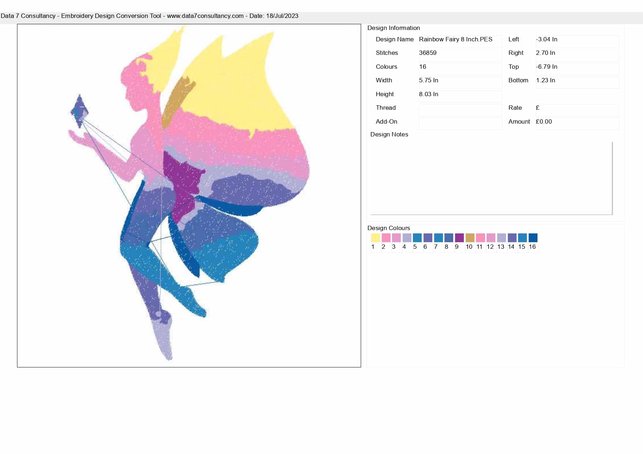Click the 'Design Information' heading
Screen dimensions: 643x454
click(393, 28)
